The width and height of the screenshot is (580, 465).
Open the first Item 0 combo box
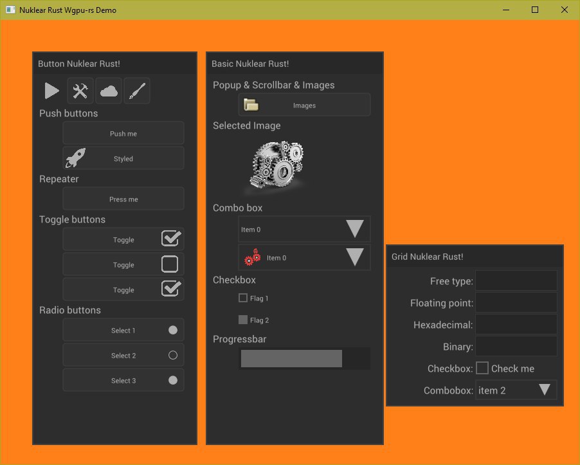click(x=304, y=229)
